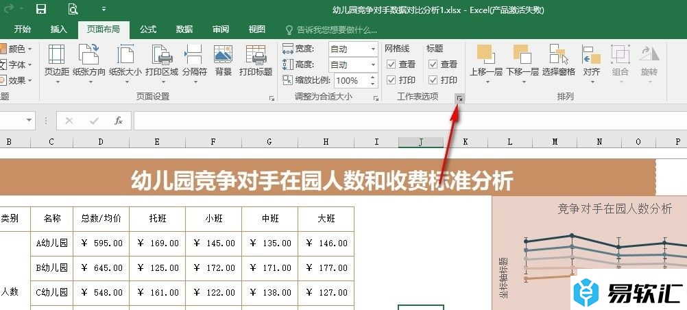Open the 工作表选项 dialog launcher
Viewport: 687px width, 310px height.
pyautogui.click(x=459, y=99)
